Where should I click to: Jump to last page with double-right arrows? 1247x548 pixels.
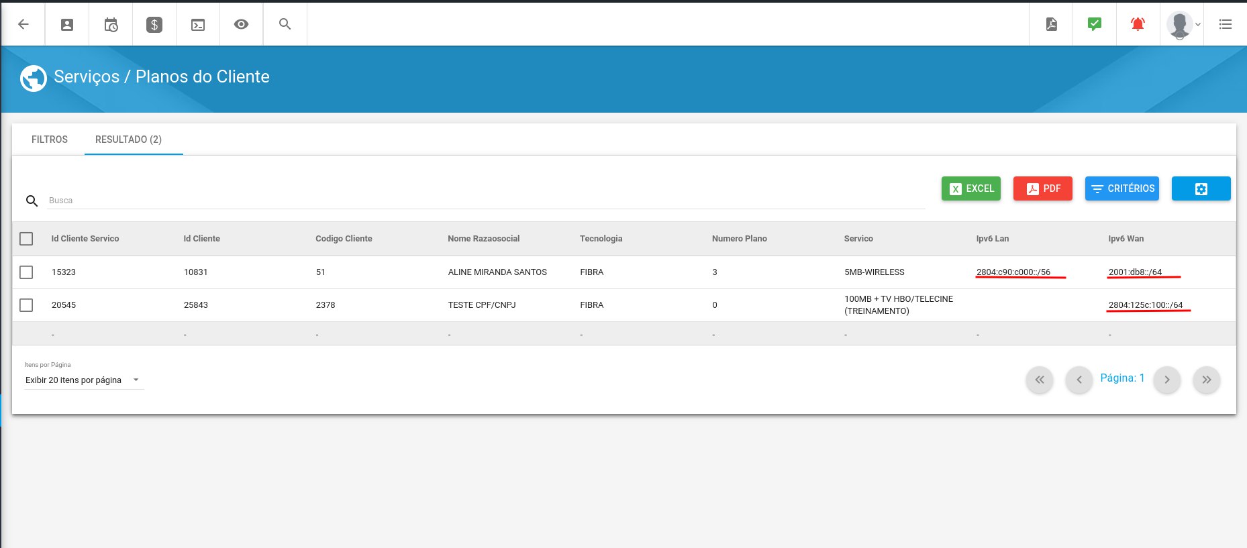(1207, 380)
